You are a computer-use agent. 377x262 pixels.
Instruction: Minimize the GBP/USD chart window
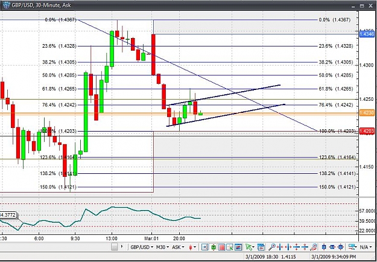[x=353, y=5]
